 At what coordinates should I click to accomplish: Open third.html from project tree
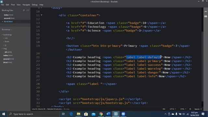[7, 62]
